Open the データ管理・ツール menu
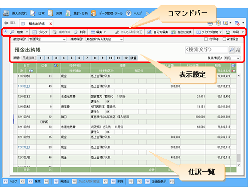Image resolution: width=248 pixels, height=187 pixels. pos(107,13)
